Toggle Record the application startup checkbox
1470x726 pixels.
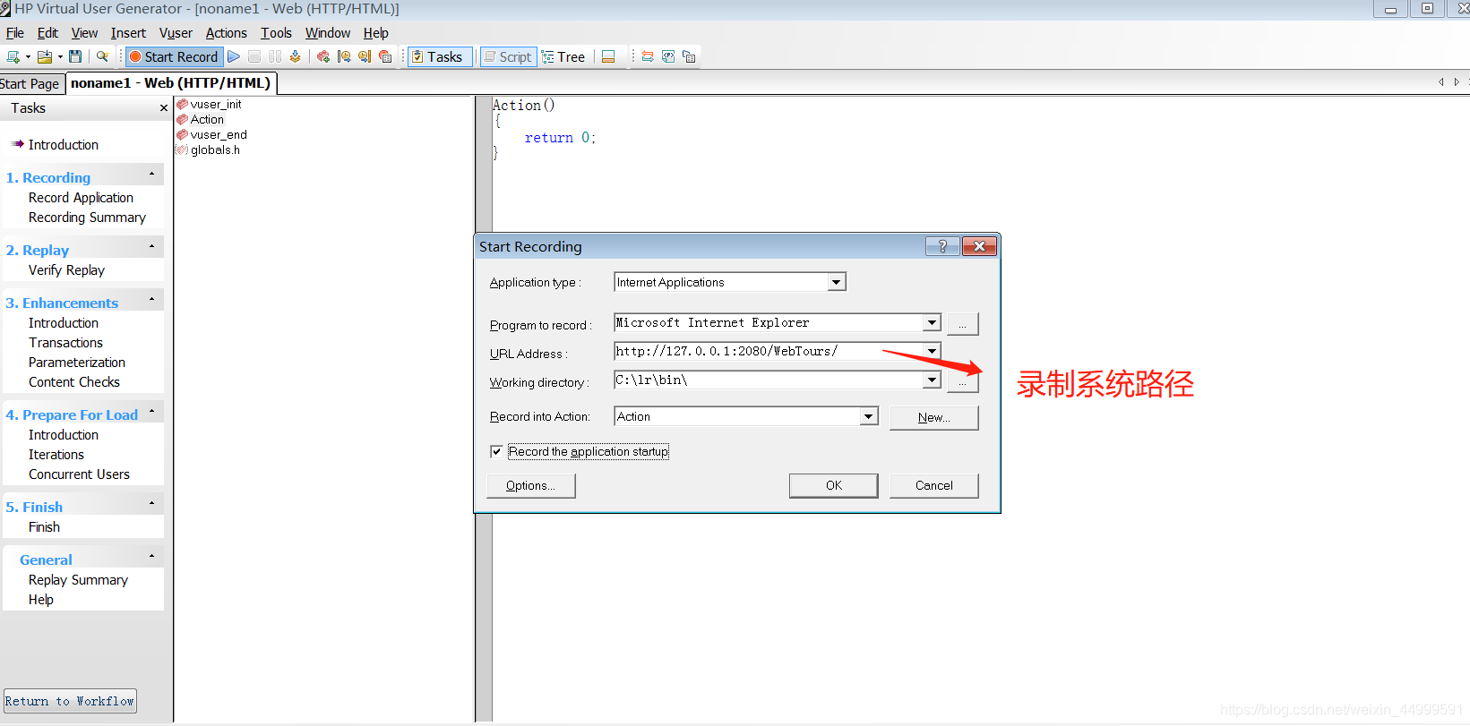[496, 451]
